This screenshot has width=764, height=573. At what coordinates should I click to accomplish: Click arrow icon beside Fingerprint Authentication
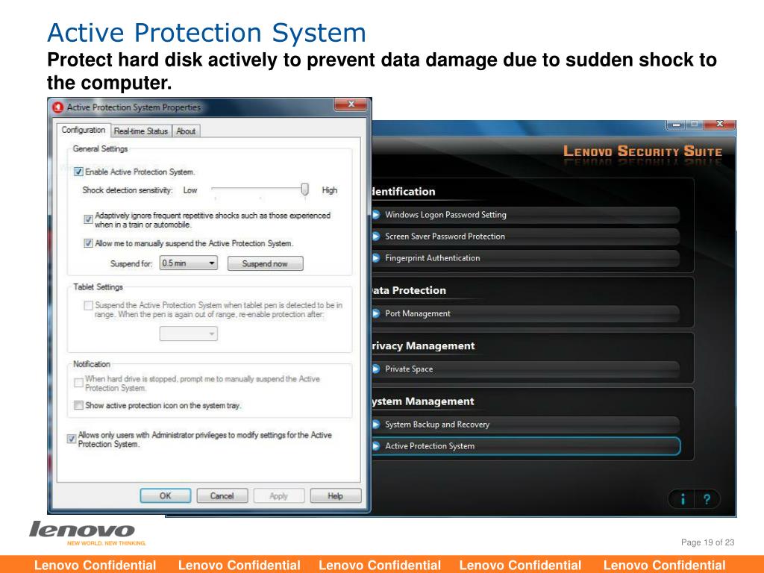coord(376,257)
